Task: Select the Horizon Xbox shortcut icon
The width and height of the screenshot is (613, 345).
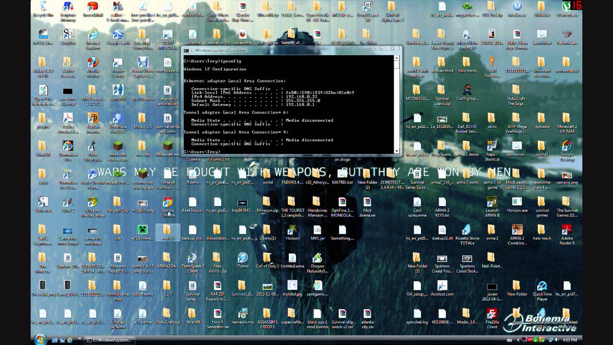Action: coord(292,232)
